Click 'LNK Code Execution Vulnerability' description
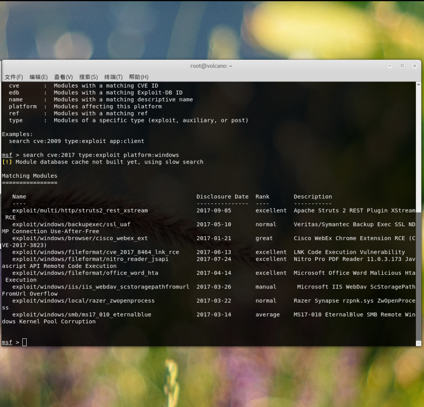424x407 pixels. (x=349, y=252)
